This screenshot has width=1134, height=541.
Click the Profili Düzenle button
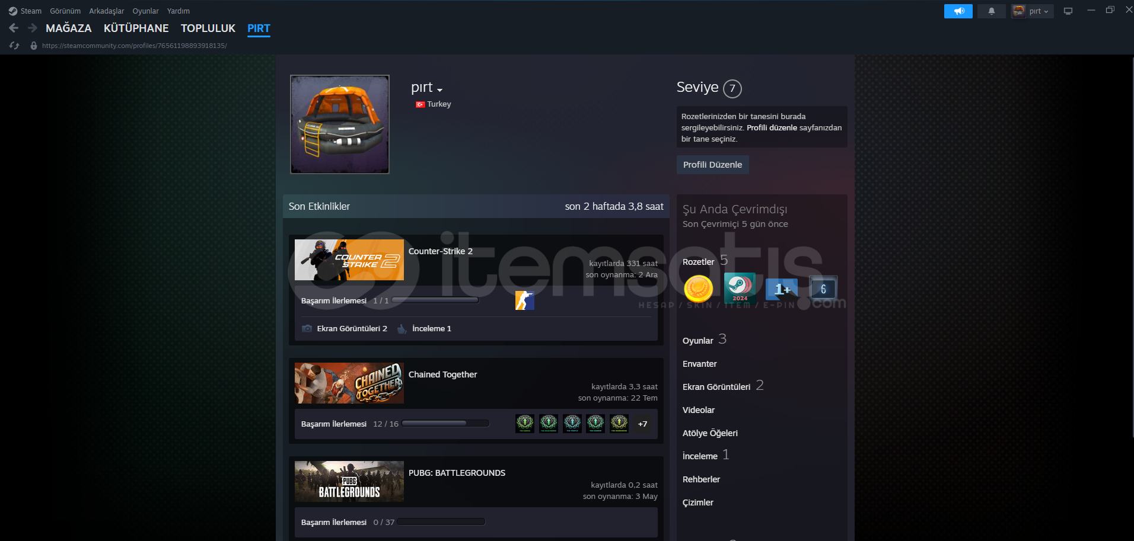click(712, 165)
